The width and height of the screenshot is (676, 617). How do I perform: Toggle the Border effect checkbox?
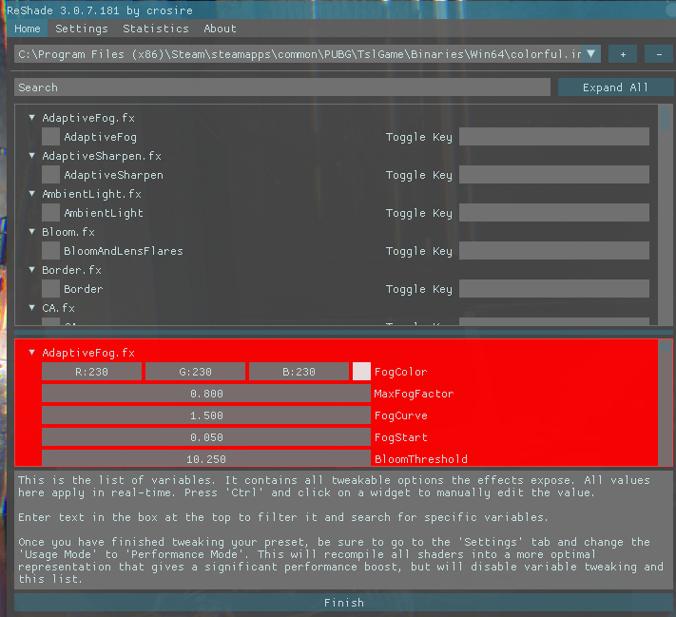(50, 289)
